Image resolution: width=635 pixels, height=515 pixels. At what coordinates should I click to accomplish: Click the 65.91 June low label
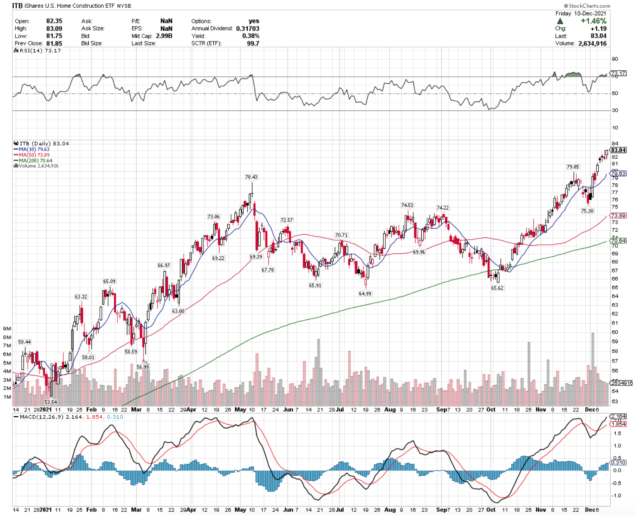pos(315,286)
